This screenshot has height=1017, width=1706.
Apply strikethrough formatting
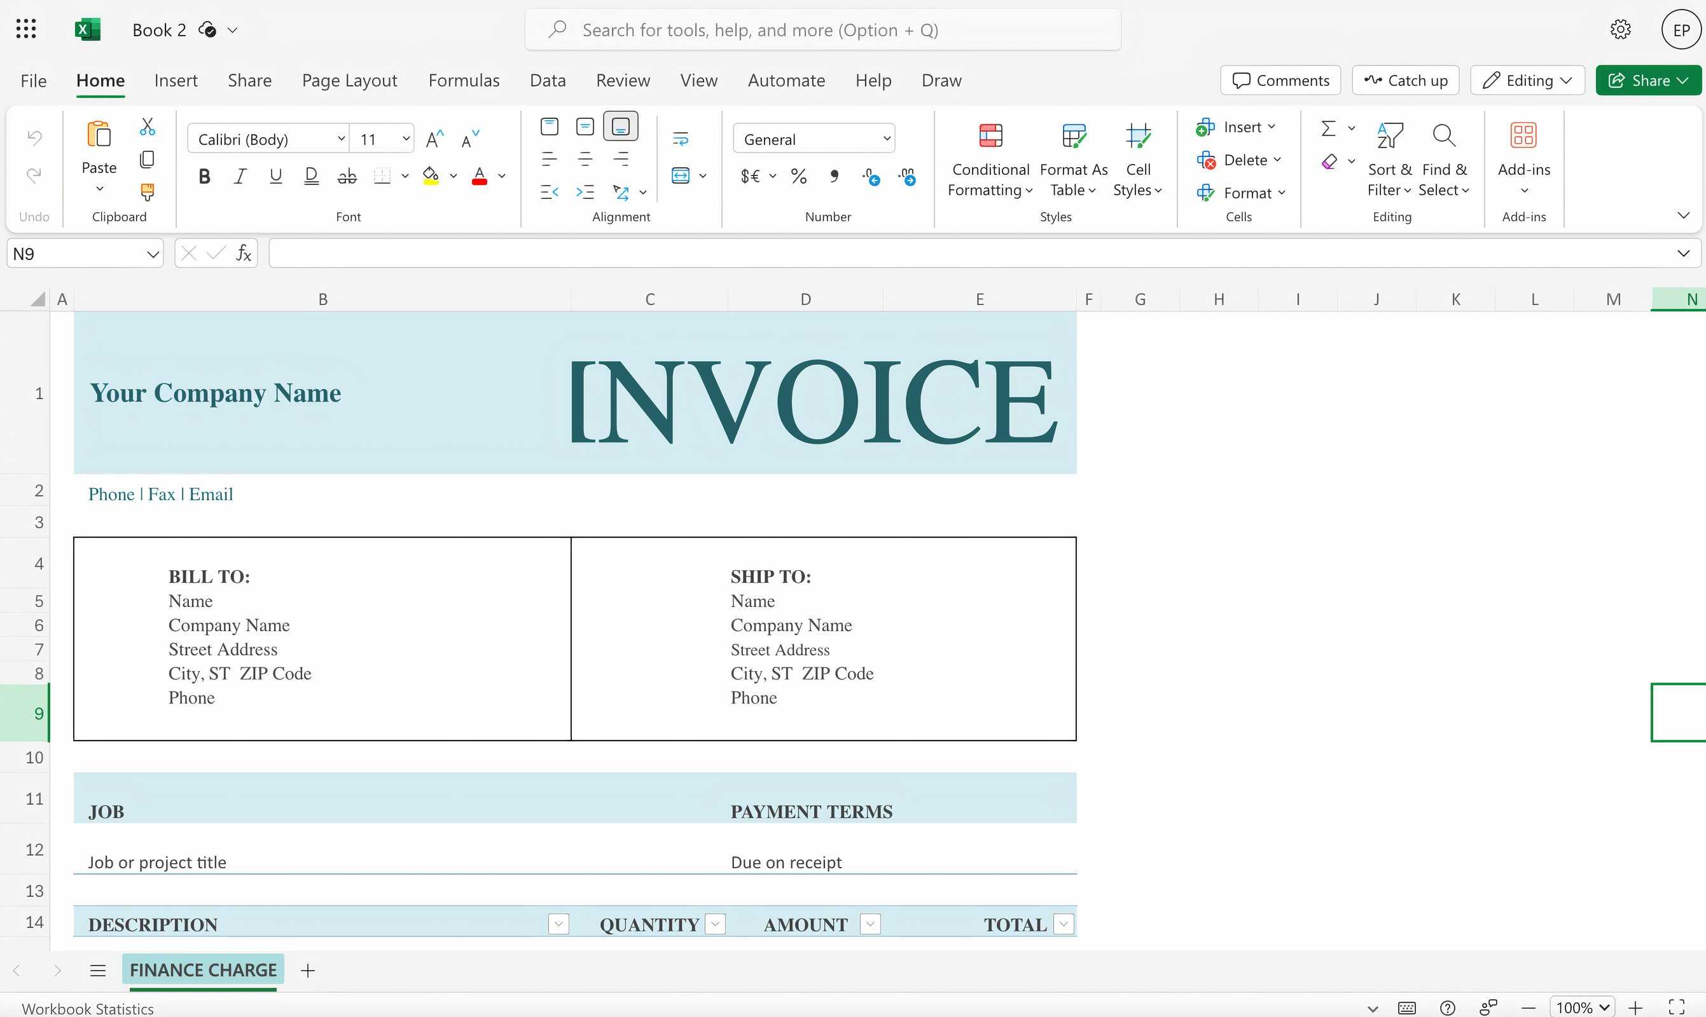(347, 176)
